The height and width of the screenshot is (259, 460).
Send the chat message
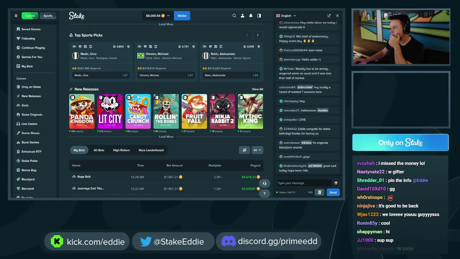pyautogui.click(x=333, y=192)
